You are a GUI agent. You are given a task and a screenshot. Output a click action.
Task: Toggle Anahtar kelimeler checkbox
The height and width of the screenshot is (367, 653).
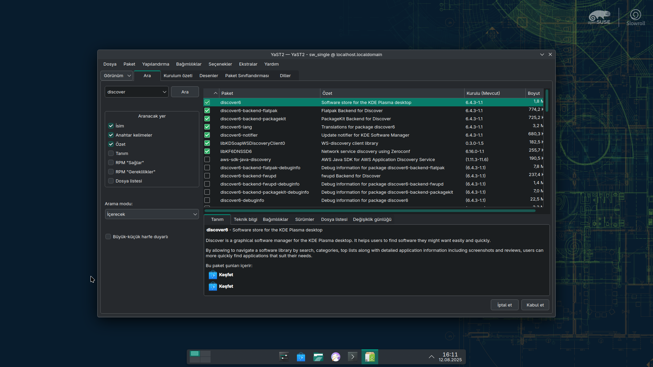tap(111, 135)
